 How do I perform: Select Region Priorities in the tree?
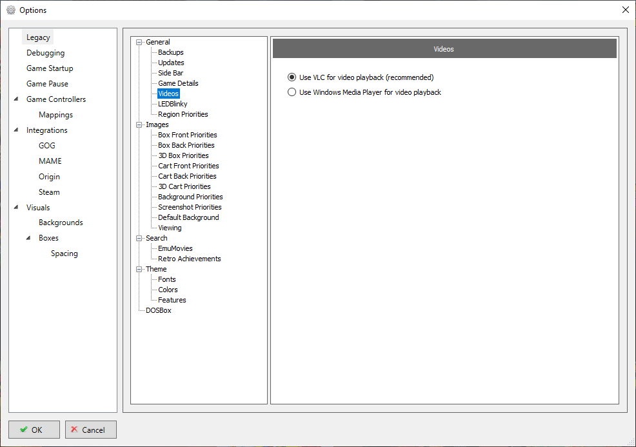(183, 114)
